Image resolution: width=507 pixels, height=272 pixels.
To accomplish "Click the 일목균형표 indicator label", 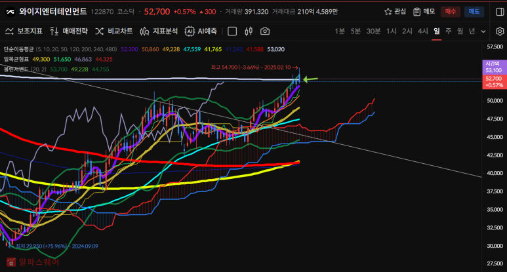I will (16, 60).
